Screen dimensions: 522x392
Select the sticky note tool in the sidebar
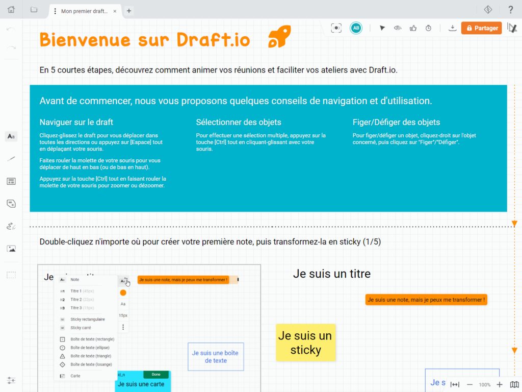coord(11,204)
